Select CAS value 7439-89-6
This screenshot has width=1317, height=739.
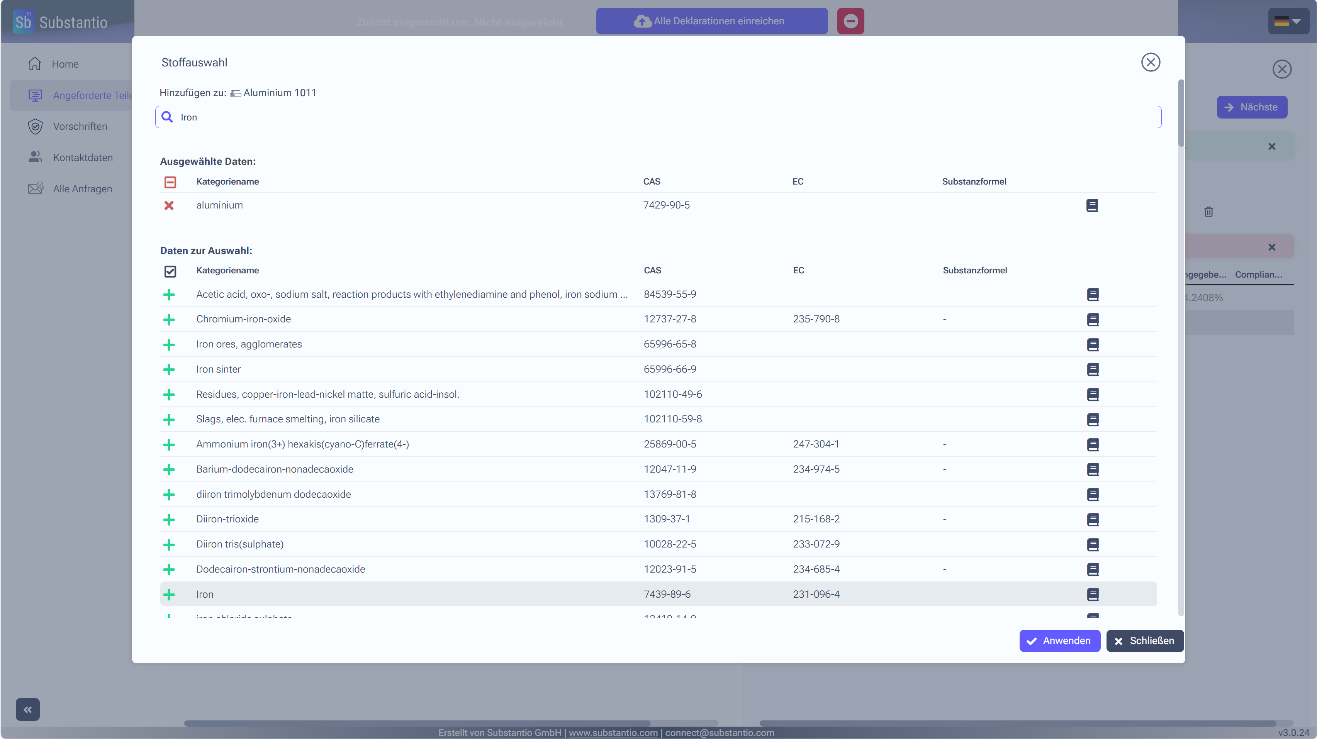pyautogui.click(x=667, y=594)
